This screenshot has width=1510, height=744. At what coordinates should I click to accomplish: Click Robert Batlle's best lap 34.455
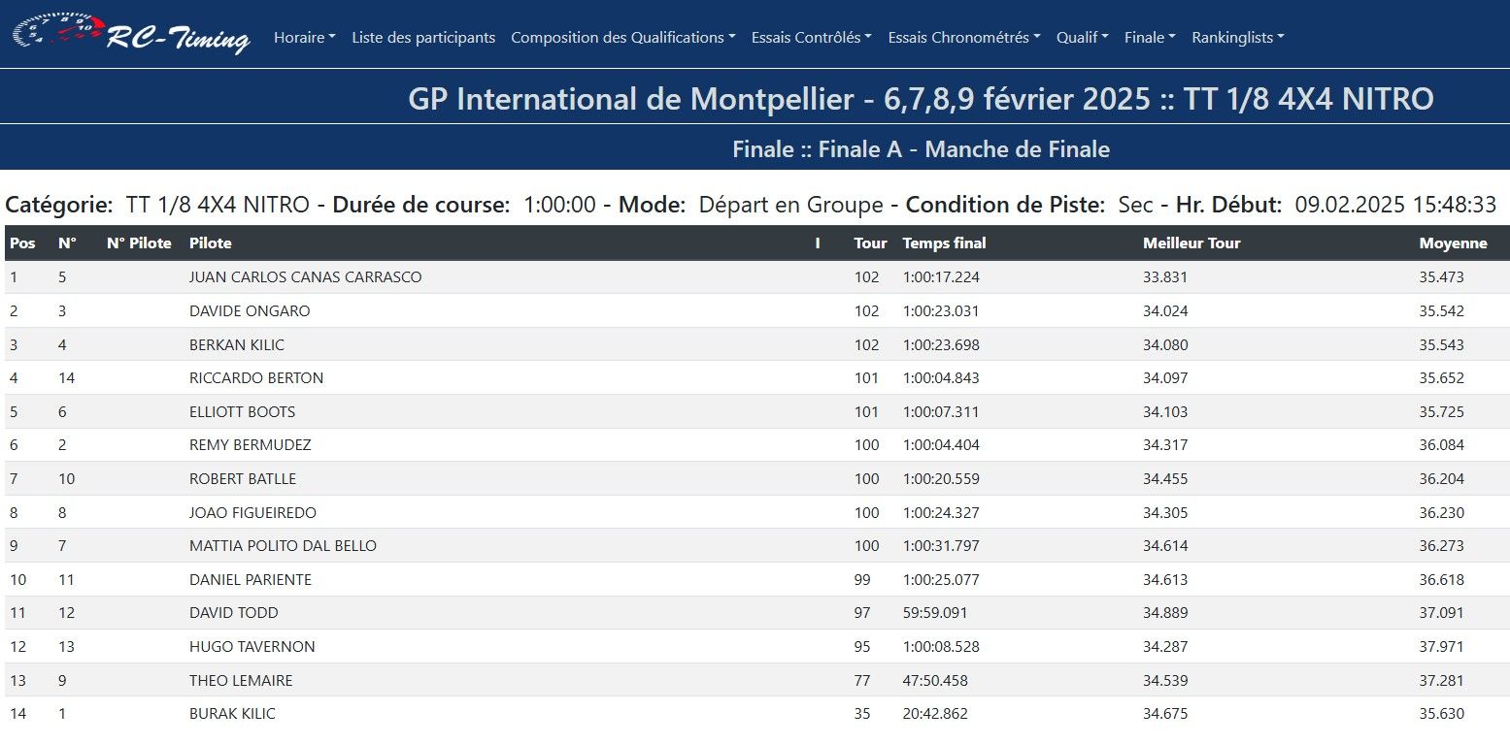click(1164, 479)
